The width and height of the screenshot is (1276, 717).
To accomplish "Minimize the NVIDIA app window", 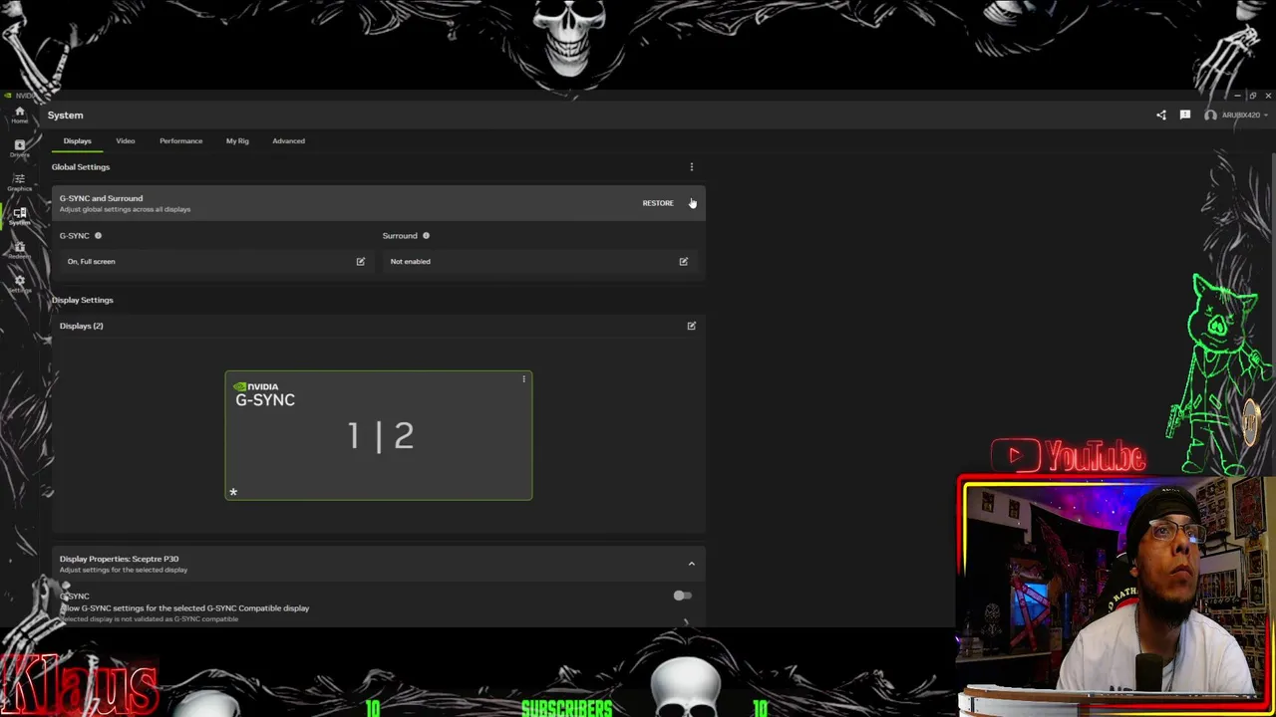I will [x=1237, y=96].
